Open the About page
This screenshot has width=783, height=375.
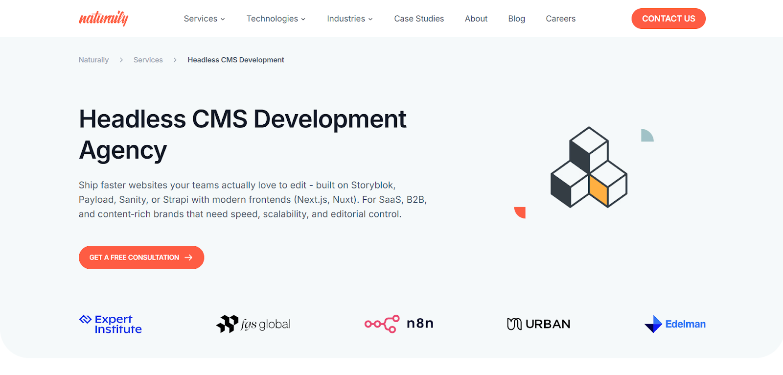pos(476,19)
